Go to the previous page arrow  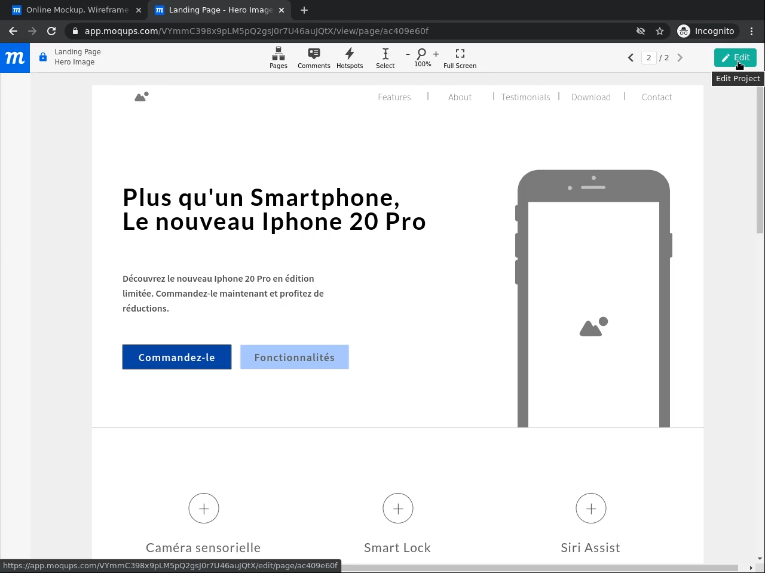pyautogui.click(x=631, y=58)
